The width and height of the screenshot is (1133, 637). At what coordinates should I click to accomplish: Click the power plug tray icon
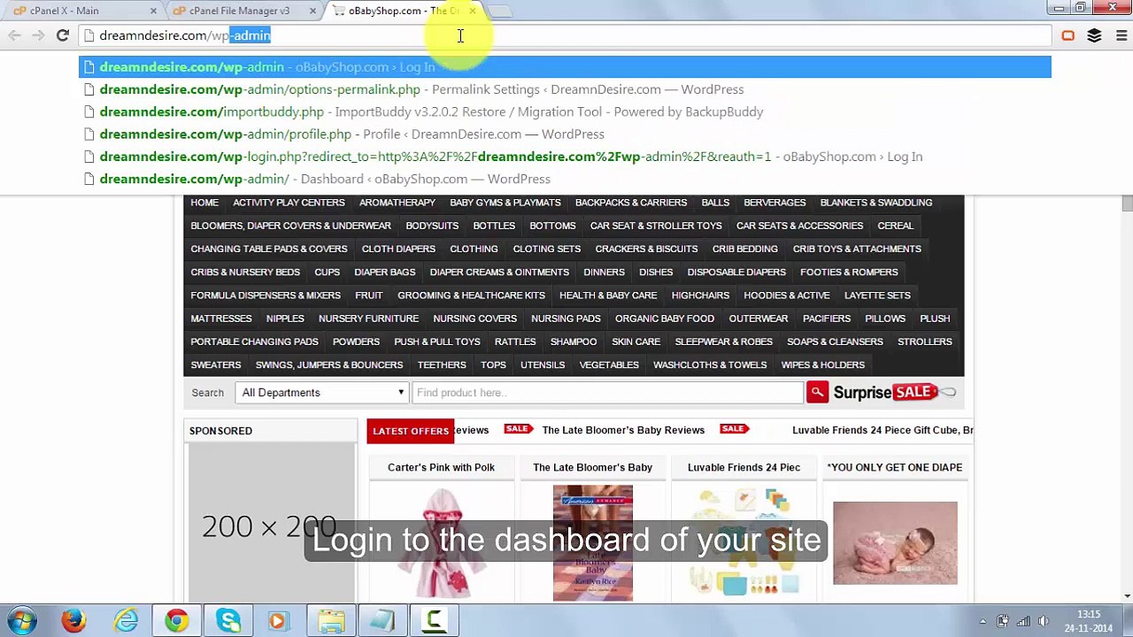(x=1002, y=621)
